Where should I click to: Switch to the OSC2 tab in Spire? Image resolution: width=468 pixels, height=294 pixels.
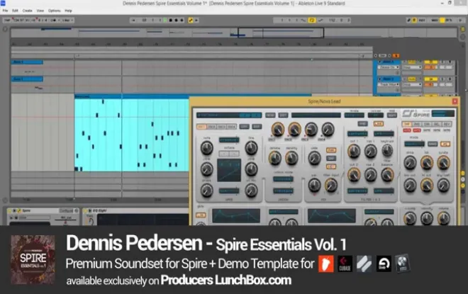pyautogui.click(x=211, y=127)
